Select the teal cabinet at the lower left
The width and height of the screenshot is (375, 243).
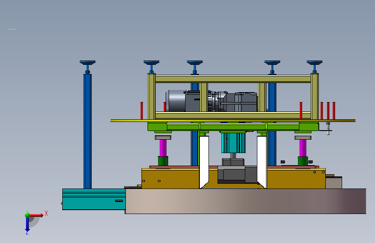(x=94, y=199)
